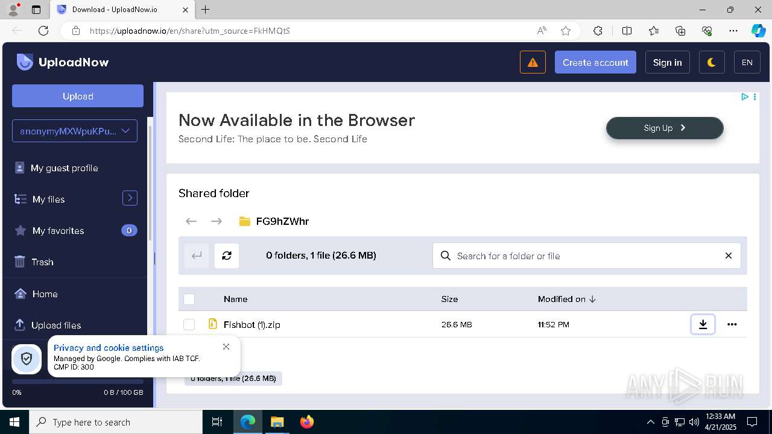Close the privacy and cookie popup

click(x=226, y=347)
